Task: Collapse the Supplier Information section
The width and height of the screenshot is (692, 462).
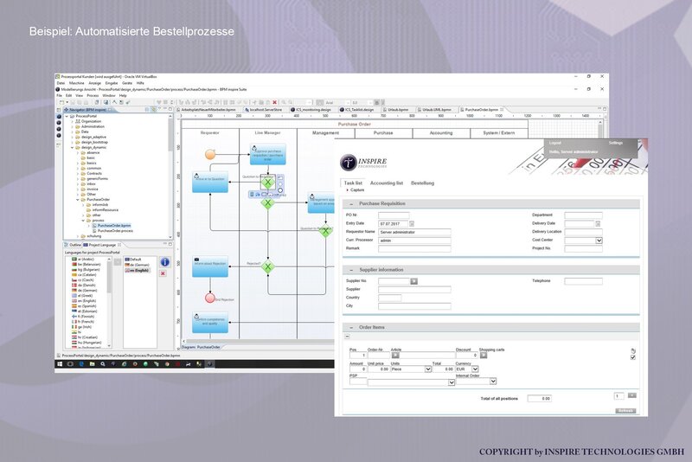Action: (351, 270)
